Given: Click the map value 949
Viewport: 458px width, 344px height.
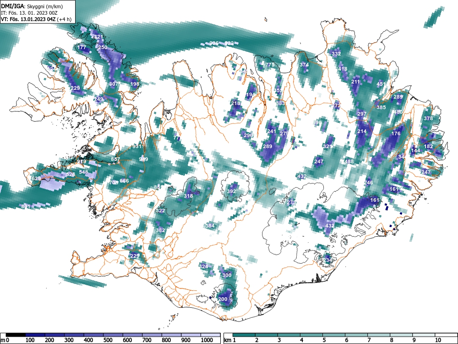Looking at the screenshot, I should (x=143, y=160).
